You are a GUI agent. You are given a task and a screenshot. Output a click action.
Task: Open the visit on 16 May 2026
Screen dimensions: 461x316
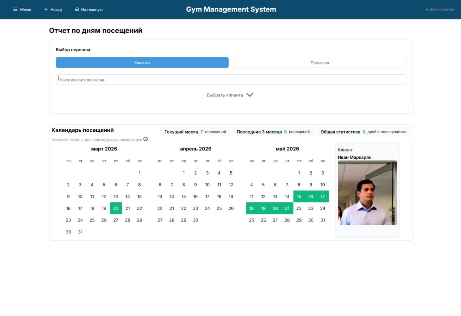coord(311,197)
